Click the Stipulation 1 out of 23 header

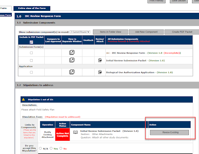(x=106, y=100)
